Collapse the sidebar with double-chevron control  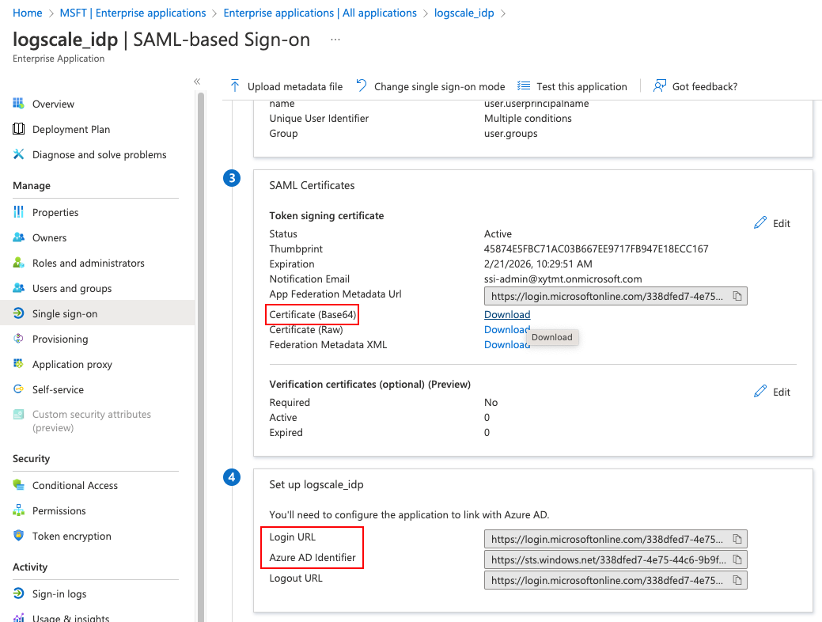pos(197,81)
